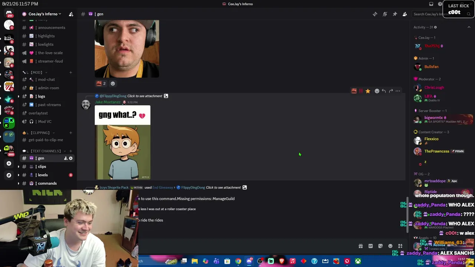
Task: Open the clips channel
Action: tap(47, 167)
